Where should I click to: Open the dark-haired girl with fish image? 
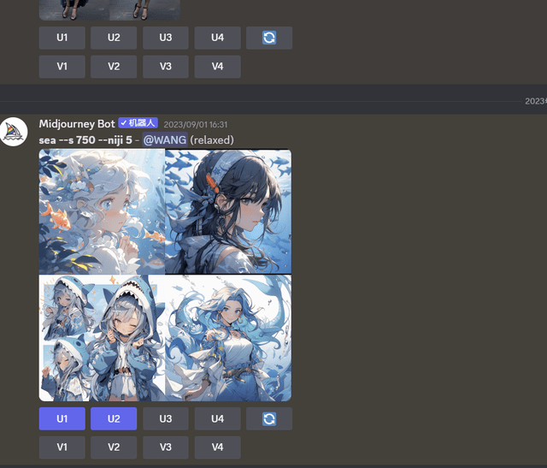coord(228,211)
